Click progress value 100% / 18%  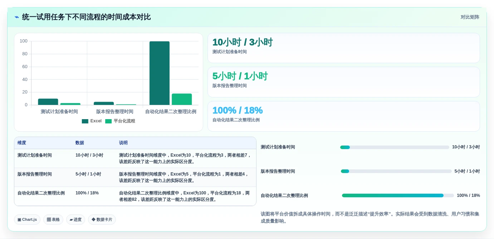(x=468, y=195)
